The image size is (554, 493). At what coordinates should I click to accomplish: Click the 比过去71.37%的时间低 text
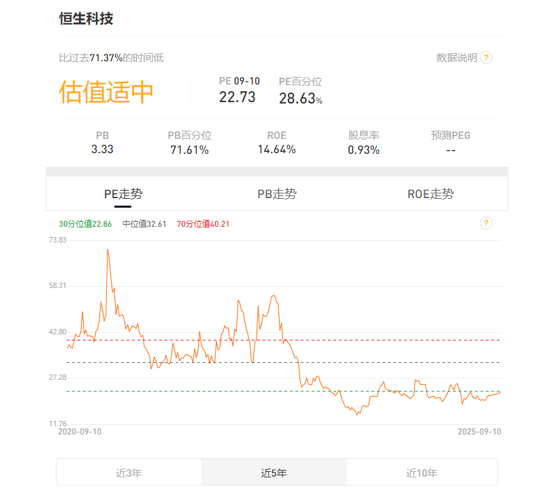click(x=112, y=58)
